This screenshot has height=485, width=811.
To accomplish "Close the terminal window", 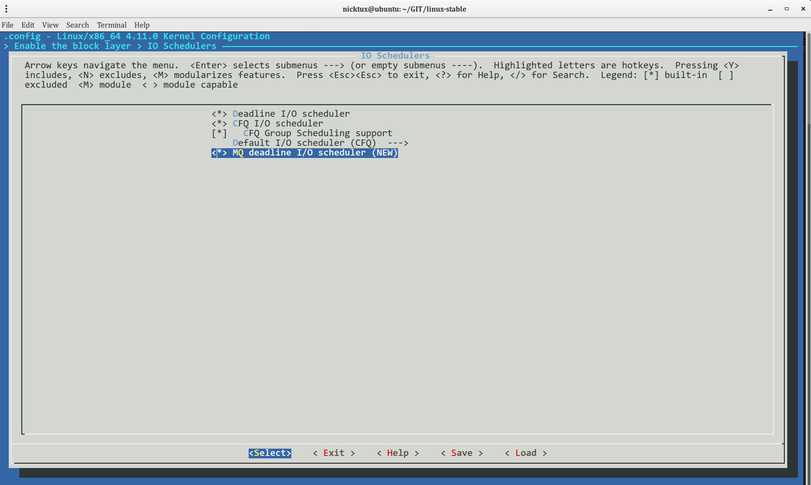I will (x=803, y=9).
